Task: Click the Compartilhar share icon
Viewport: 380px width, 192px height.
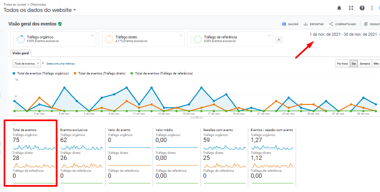Action: pos(331,24)
